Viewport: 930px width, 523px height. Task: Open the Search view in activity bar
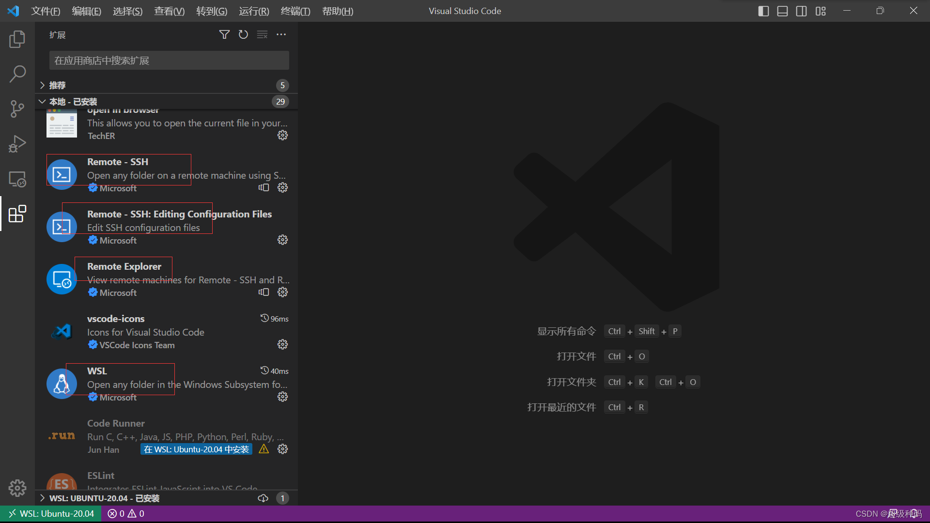coord(17,74)
